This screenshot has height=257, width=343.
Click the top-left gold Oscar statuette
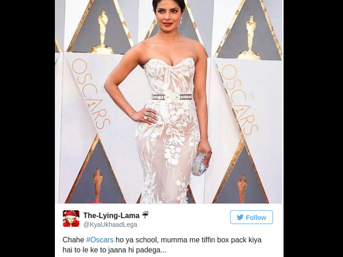coord(102,31)
